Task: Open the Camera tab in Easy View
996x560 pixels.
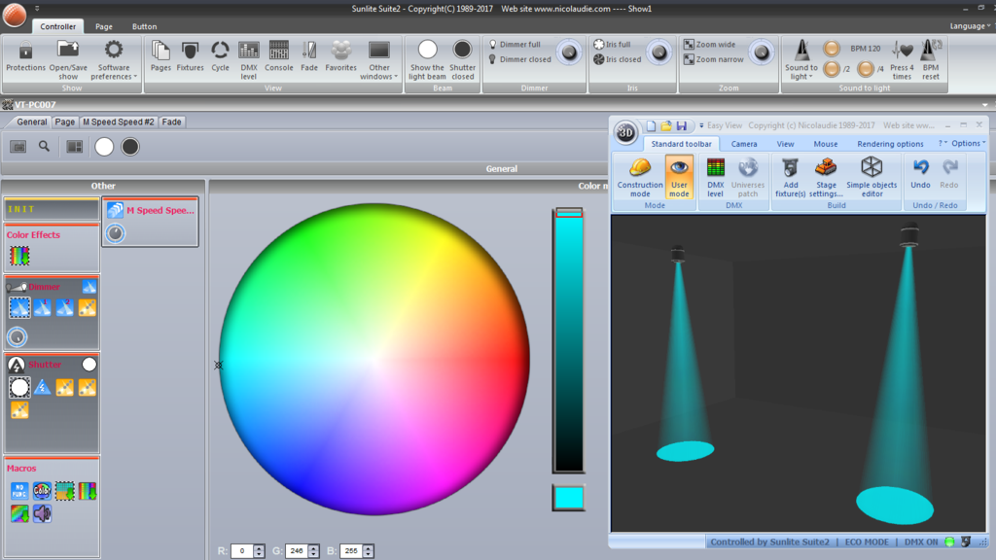Action: 744,144
